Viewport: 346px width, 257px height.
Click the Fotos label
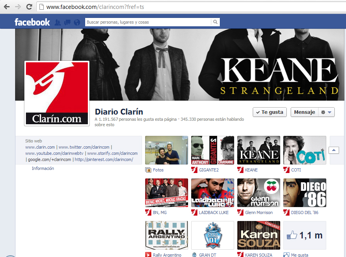coord(158,170)
